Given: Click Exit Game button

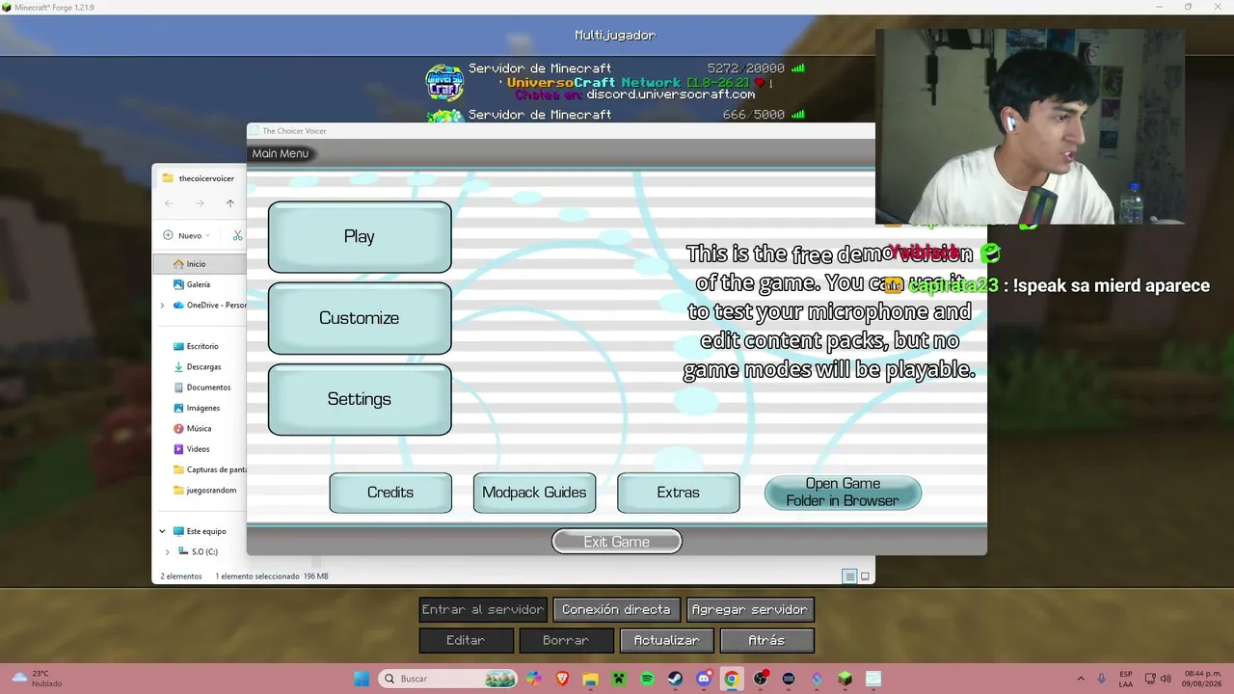Looking at the screenshot, I should coord(617,542).
